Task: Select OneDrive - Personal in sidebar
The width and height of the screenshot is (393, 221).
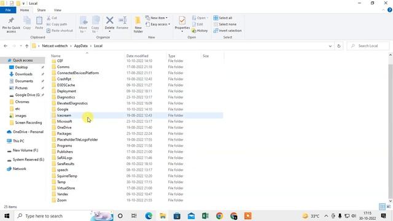Action: (28, 132)
